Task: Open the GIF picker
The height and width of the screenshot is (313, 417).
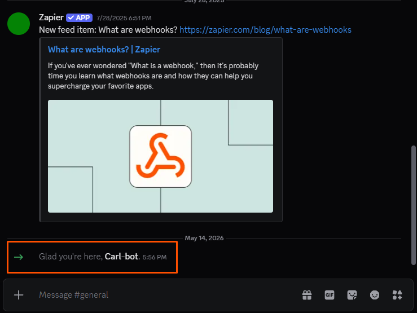Action: (330, 295)
